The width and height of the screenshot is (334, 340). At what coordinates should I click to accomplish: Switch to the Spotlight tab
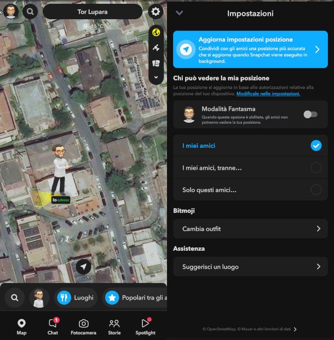(145, 327)
